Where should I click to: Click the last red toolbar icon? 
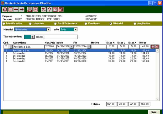61,10
